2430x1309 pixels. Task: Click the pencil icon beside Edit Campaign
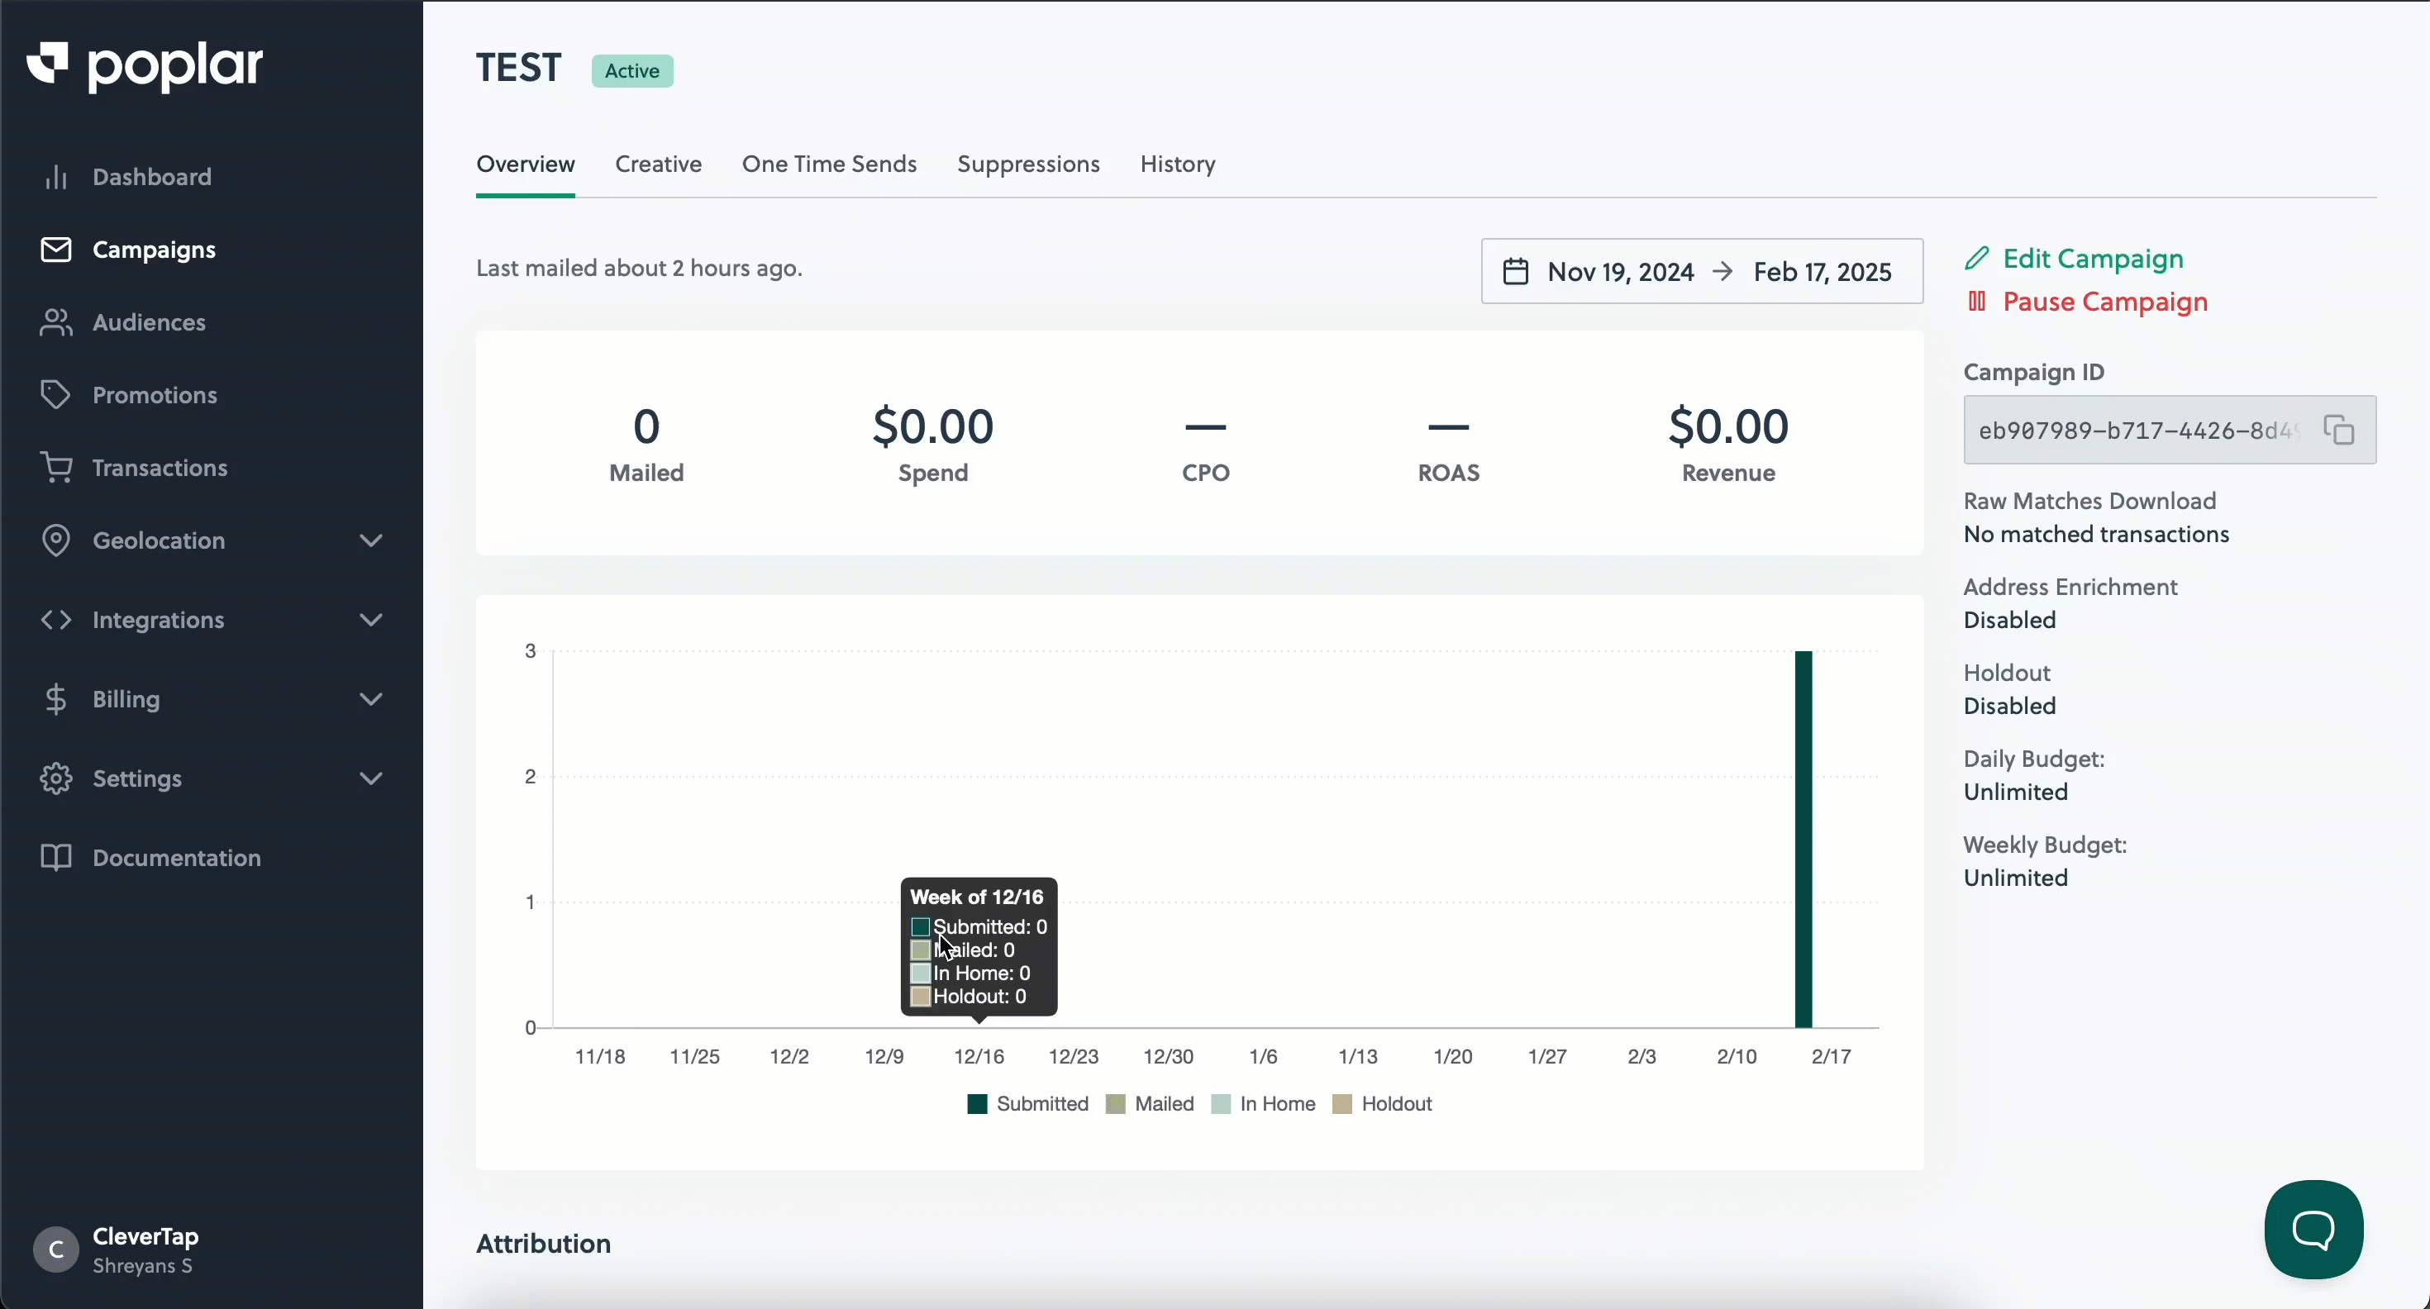tap(1977, 259)
